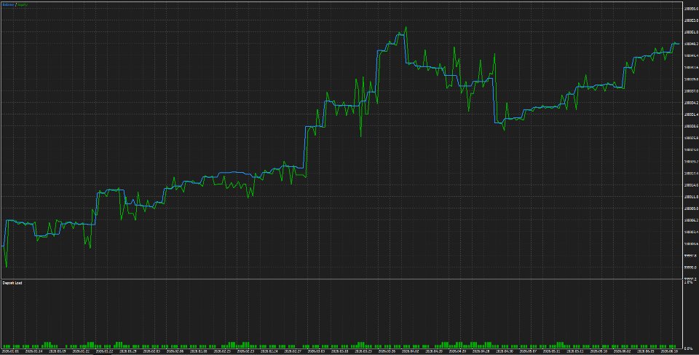Click the 2026.05.07 date label on axis
The width and height of the screenshot is (699, 355).
click(x=529, y=351)
